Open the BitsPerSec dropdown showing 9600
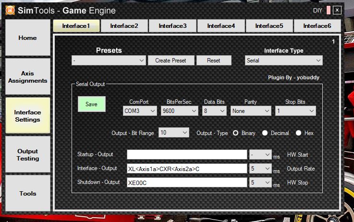 click(180, 111)
